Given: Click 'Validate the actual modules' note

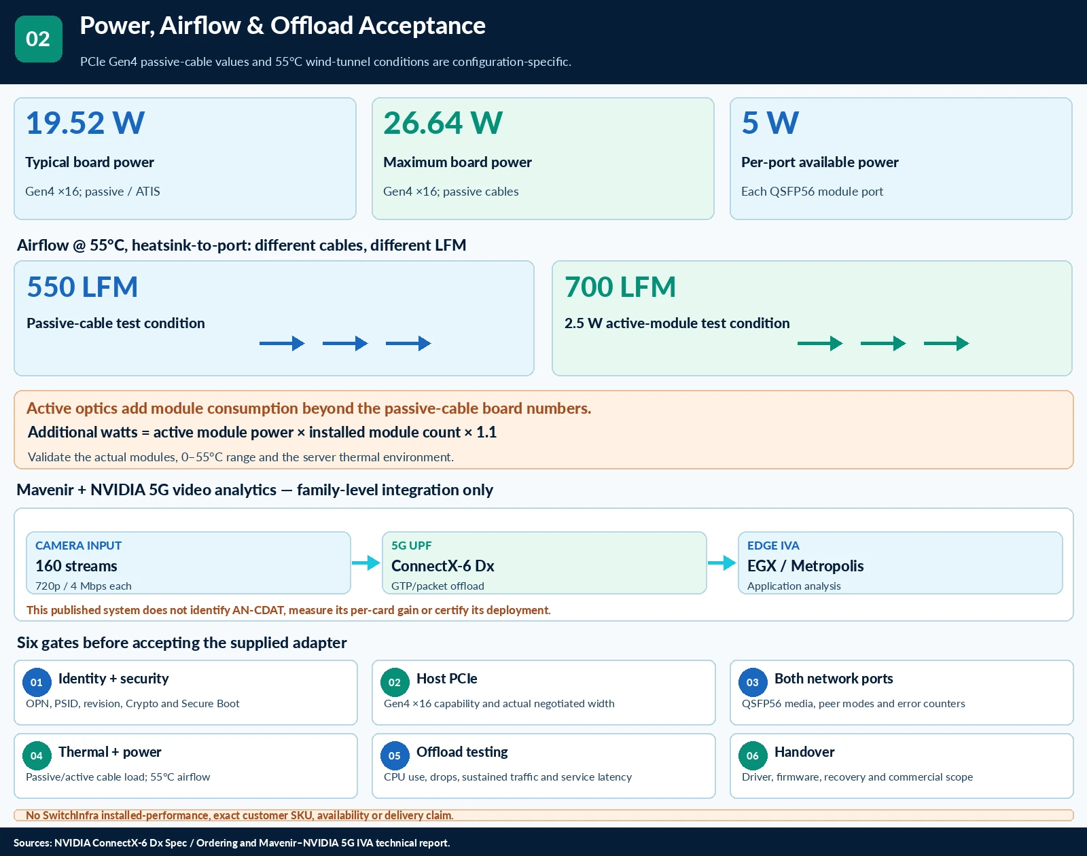Looking at the screenshot, I should coord(240,457).
